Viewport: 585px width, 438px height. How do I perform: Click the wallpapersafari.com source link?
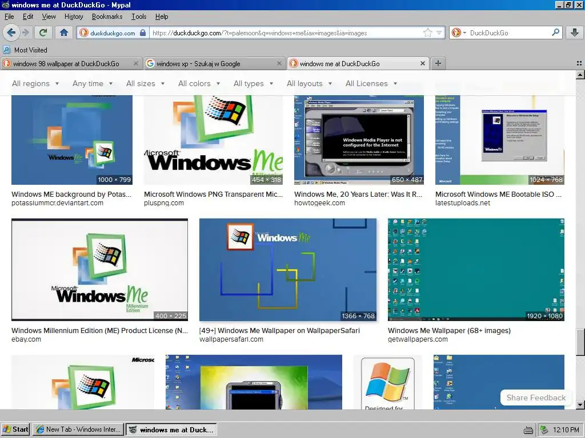(231, 339)
